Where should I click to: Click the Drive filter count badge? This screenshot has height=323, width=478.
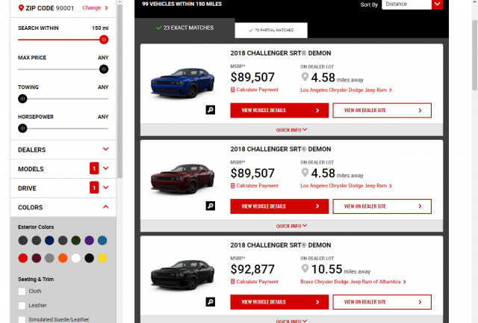(94, 188)
